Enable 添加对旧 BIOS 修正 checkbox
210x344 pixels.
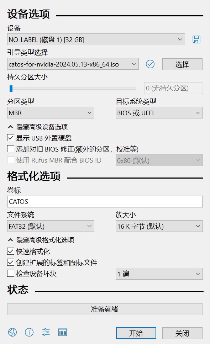click(11, 149)
